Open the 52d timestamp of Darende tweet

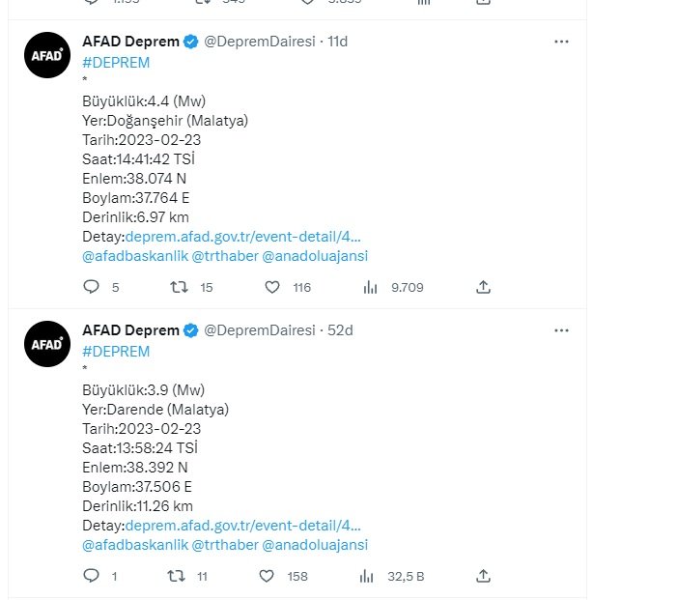coord(340,330)
